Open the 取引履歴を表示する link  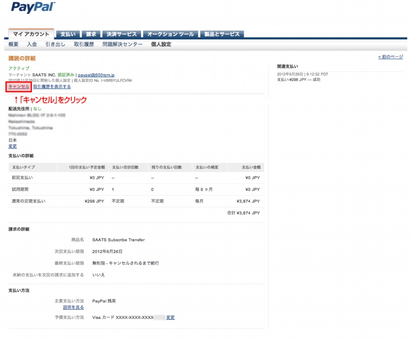(52, 87)
